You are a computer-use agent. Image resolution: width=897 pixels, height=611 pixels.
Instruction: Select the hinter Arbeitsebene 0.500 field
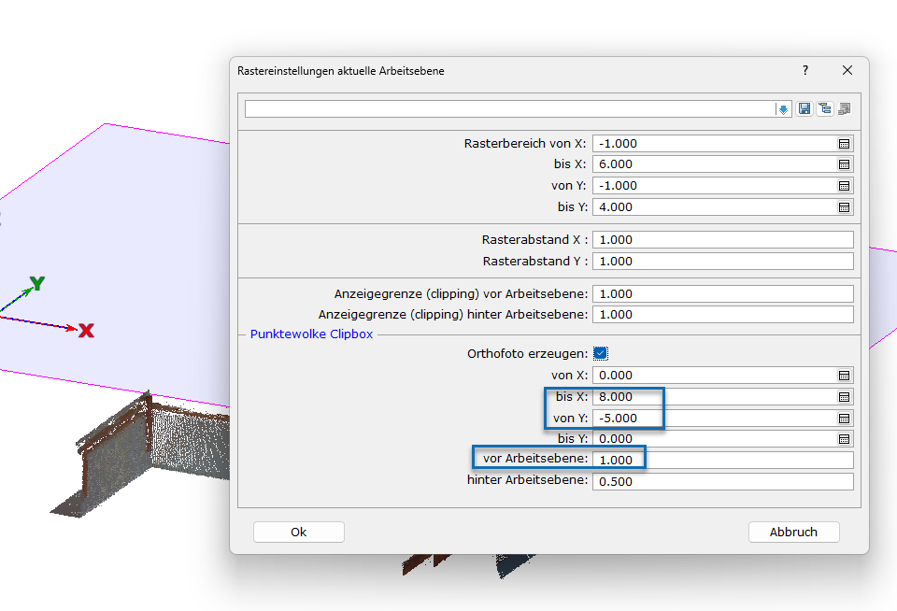(x=721, y=481)
